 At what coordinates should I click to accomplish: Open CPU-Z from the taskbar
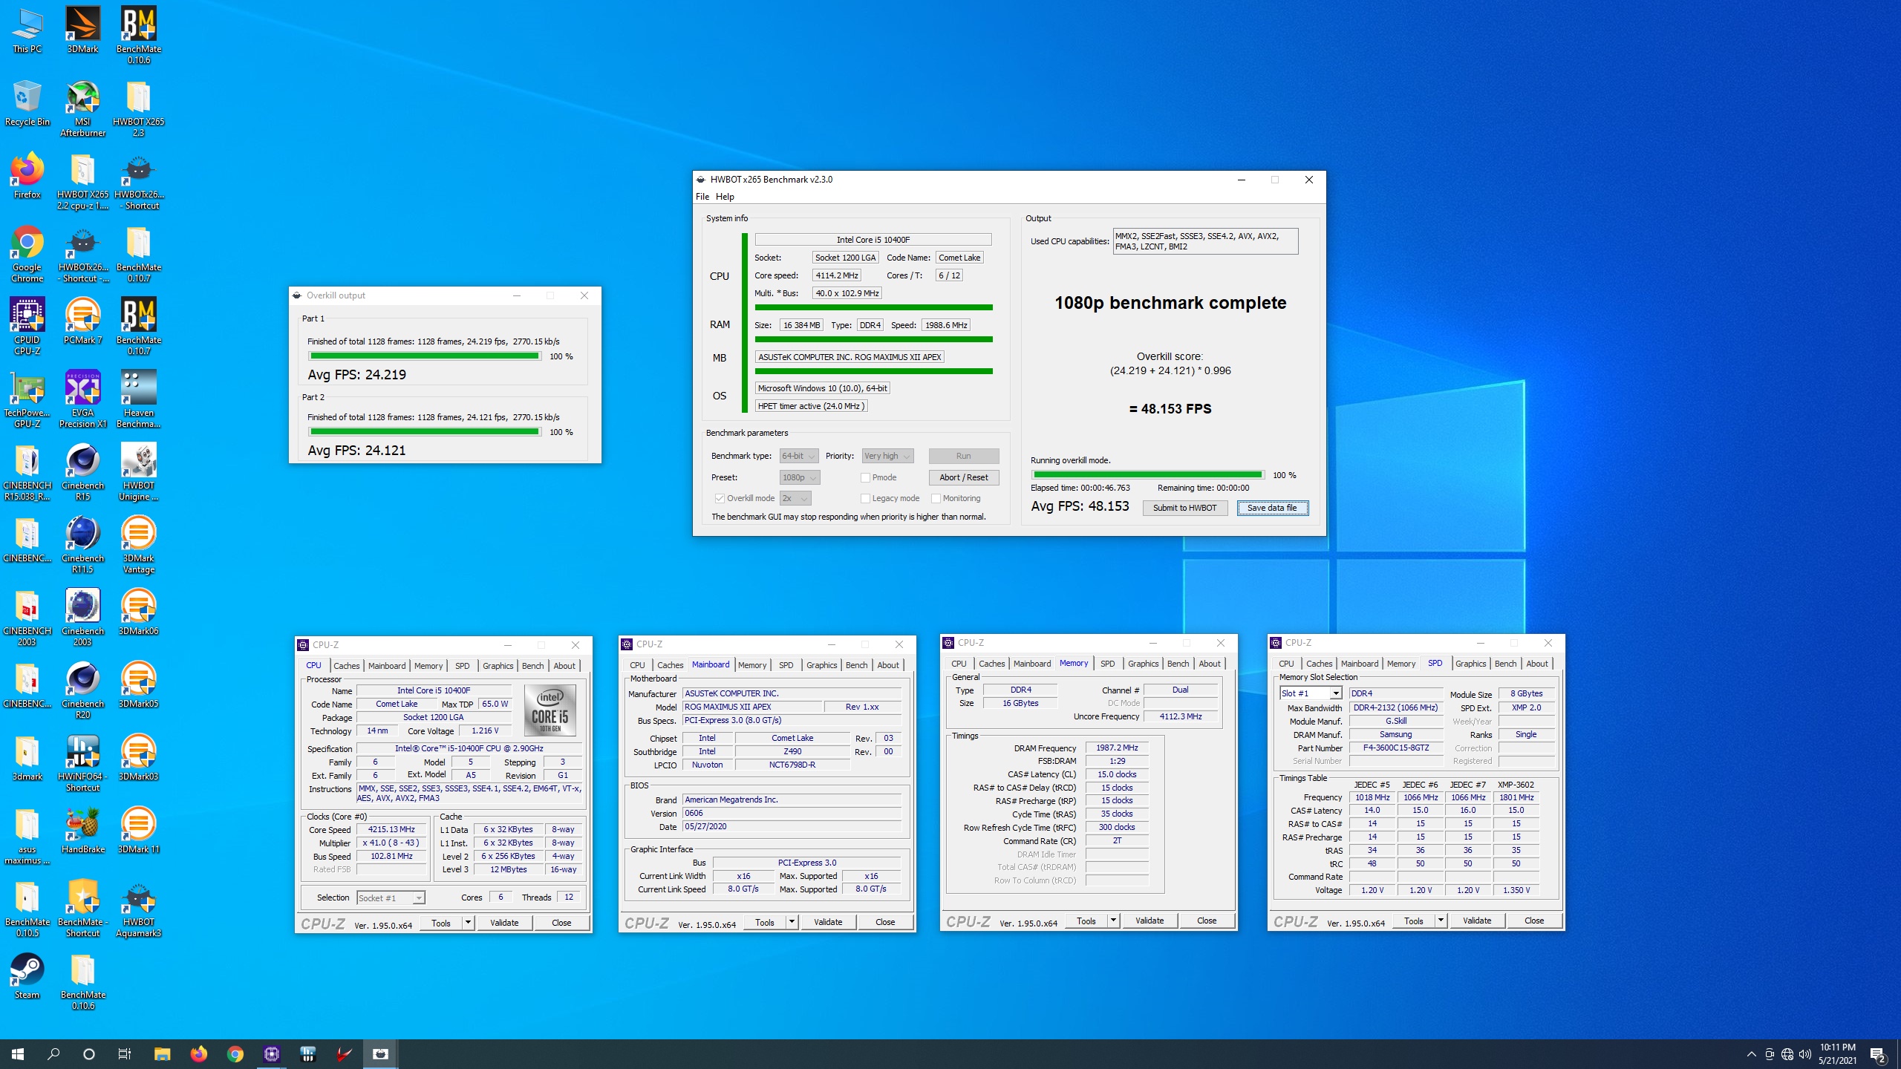point(271,1054)
